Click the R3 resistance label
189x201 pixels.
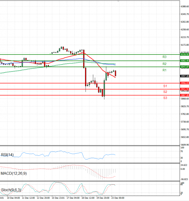tap(164, 57)
